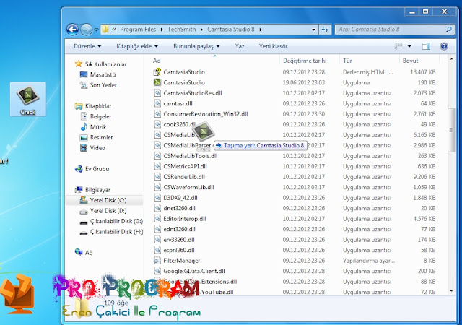Select Bilgisayar in navigation pane

coord(92,190)
